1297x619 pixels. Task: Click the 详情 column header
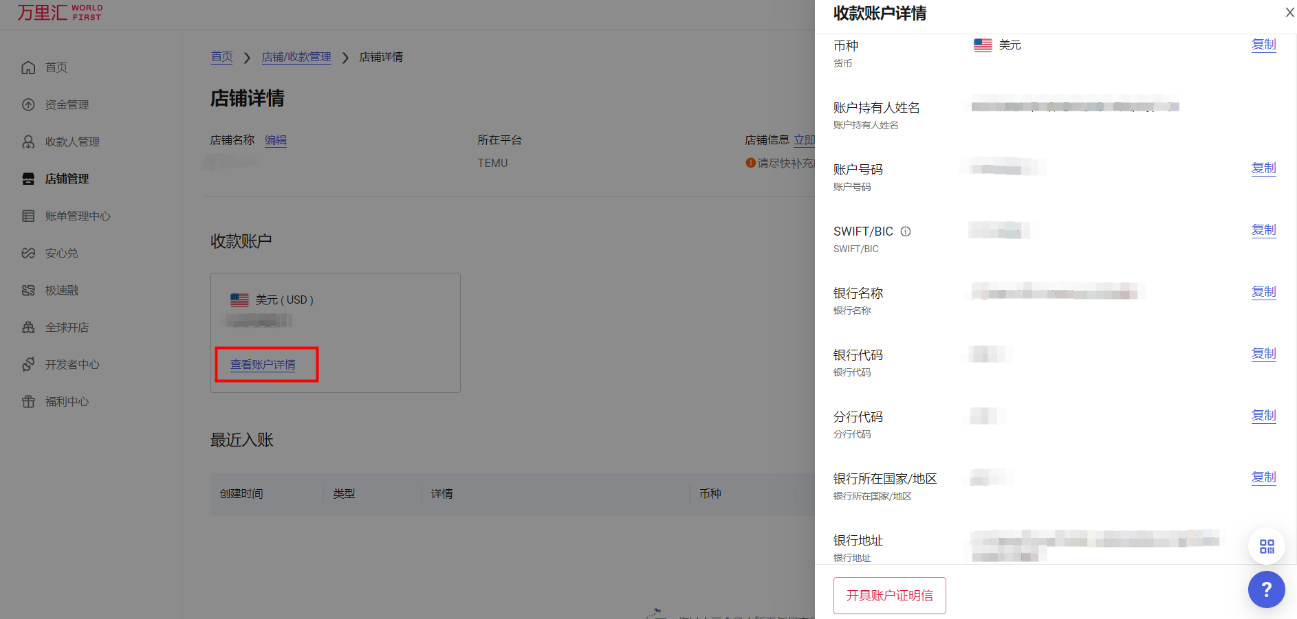point(442,494)
